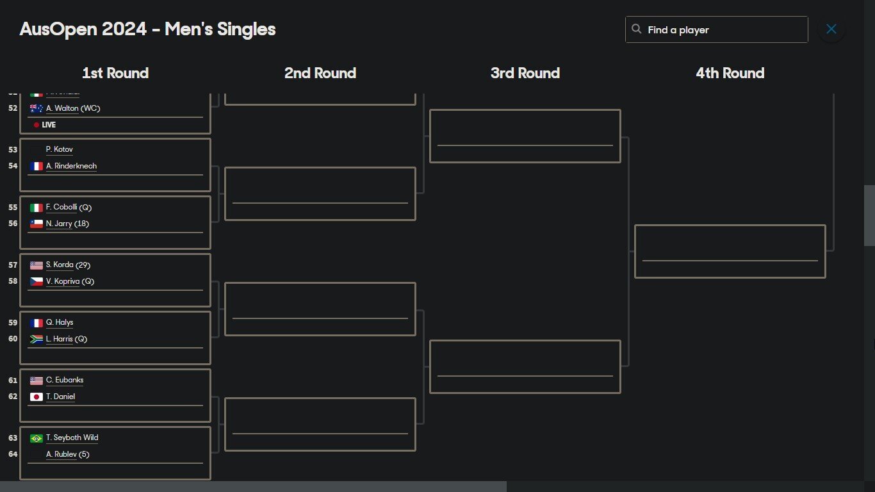Click the South African flag by L. Harris
875x492 pixels.
[37, 340]
